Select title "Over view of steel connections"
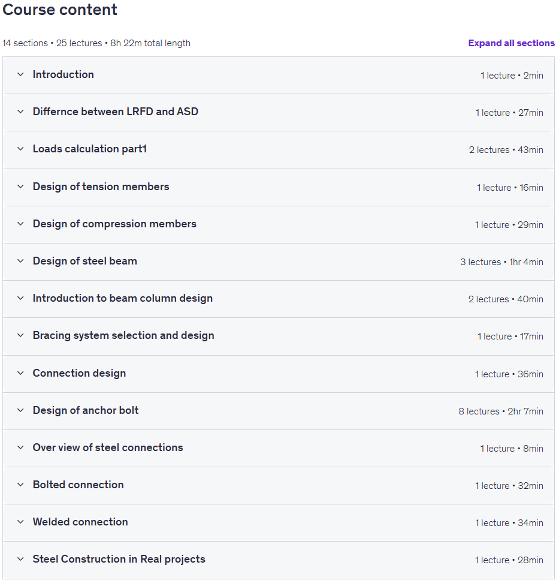 pyautogui.click(x=107, y=447)
